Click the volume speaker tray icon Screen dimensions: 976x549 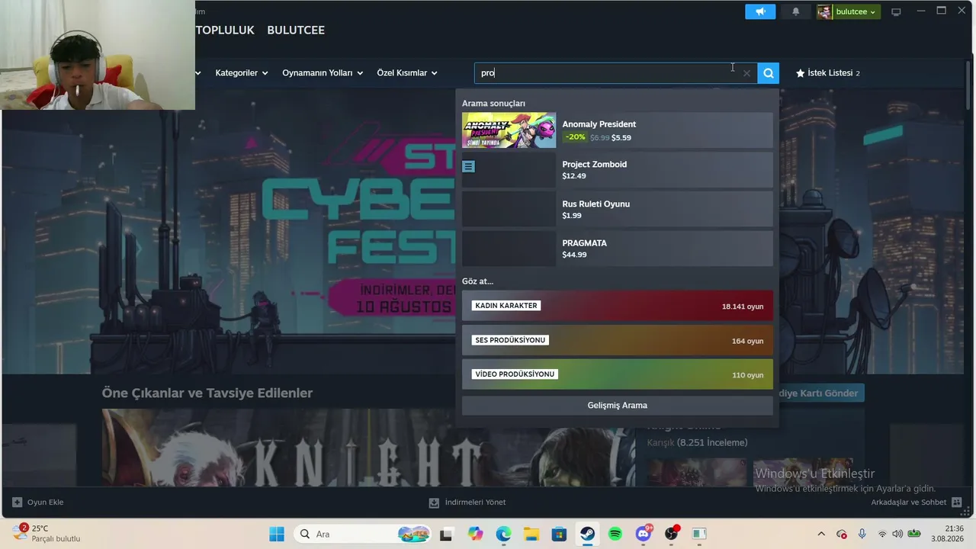pos(897,534)
